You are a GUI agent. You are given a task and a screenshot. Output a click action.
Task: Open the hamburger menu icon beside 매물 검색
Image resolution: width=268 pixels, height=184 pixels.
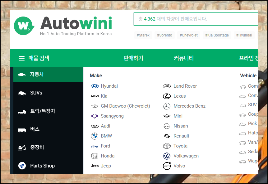(22, 58)
